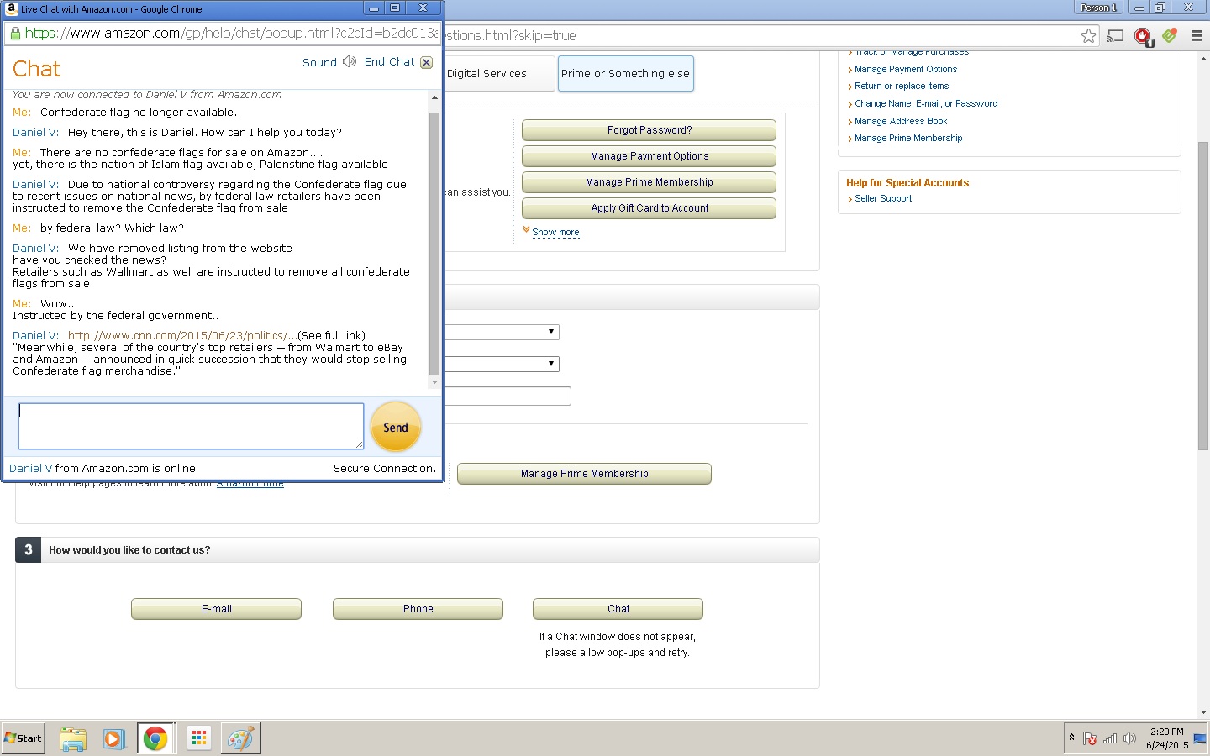Click Apply Gift Card to Account button
This screenshot has width=1210, height=756.
point(649,208)
